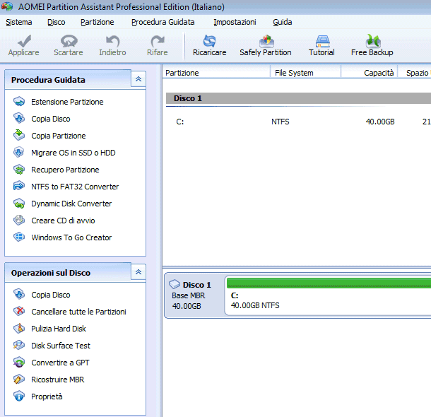
Task: Click the 40.00GB capacity cell
Action: pyautogui.click(x=380, y=122)
